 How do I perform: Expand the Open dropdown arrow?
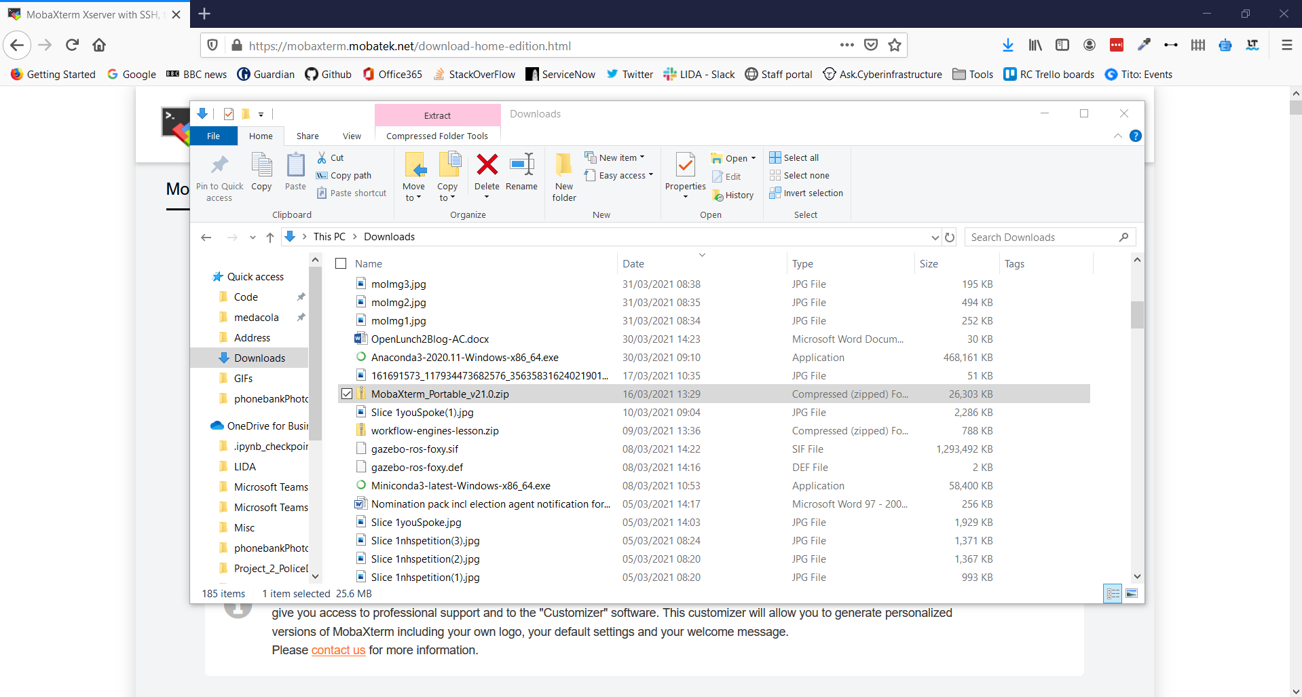[x=753, y=158]
